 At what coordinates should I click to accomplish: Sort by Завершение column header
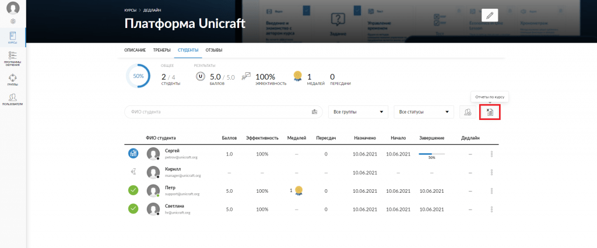[x=432, y=138]
